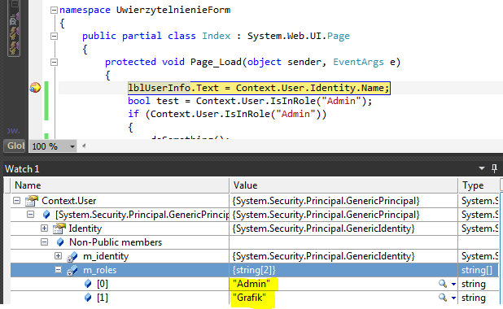
Task: Click the top icon in left side toolbar strip
Action: [15, 4]
